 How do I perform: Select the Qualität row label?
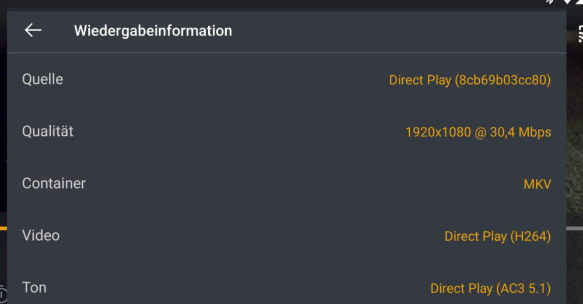(x=48, y=131)
